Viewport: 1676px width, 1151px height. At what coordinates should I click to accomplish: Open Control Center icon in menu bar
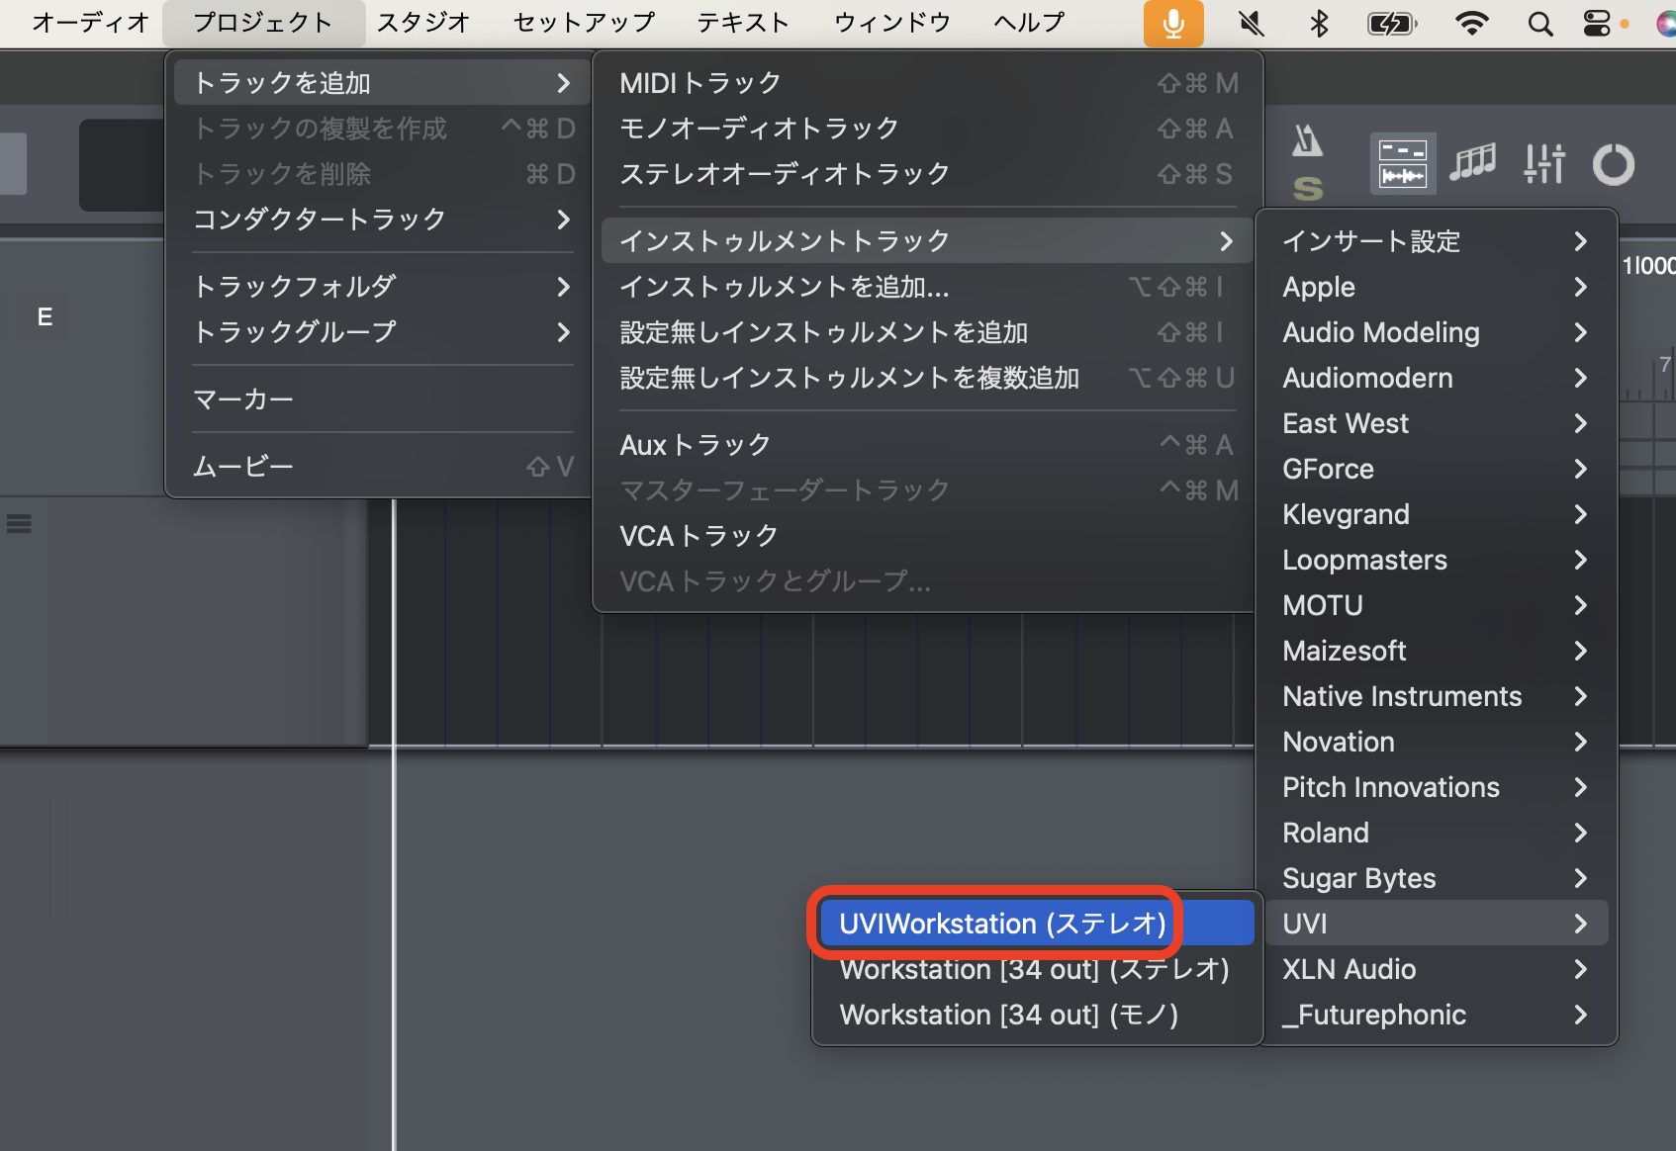click(1597, 23)
